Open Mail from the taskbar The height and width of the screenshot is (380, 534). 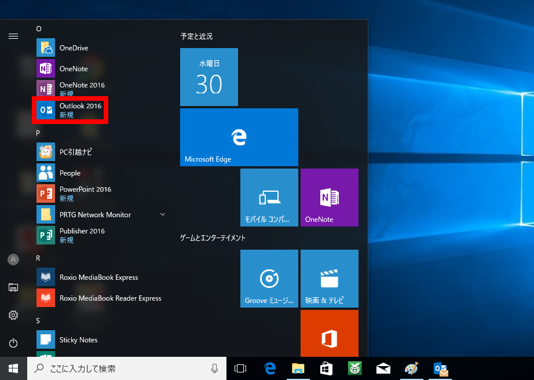click(383, 368)
